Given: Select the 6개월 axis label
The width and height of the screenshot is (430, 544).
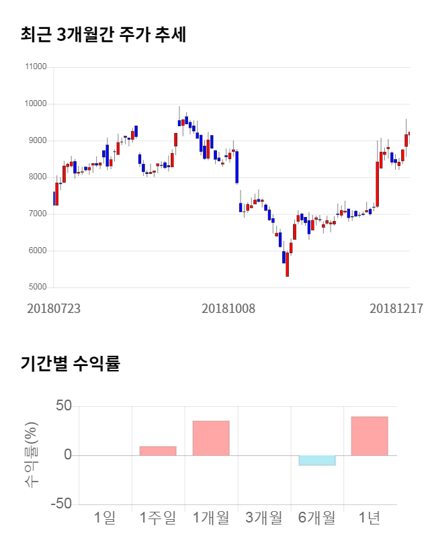Looking at the screenshot, I should (316, 518).
